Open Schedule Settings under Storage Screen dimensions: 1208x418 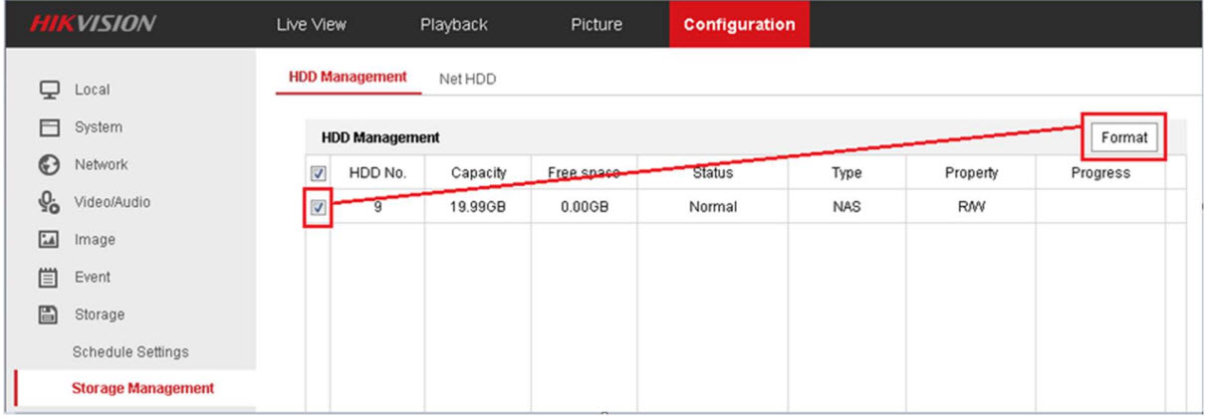(129, 352)
